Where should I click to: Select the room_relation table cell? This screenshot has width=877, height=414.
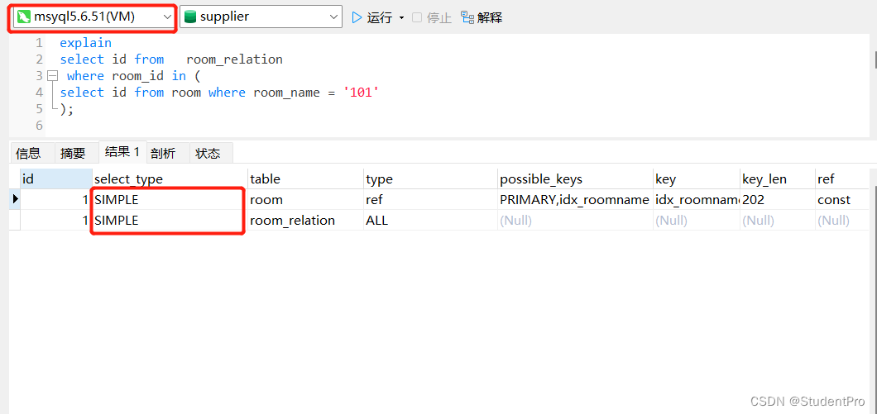point(305,220)
